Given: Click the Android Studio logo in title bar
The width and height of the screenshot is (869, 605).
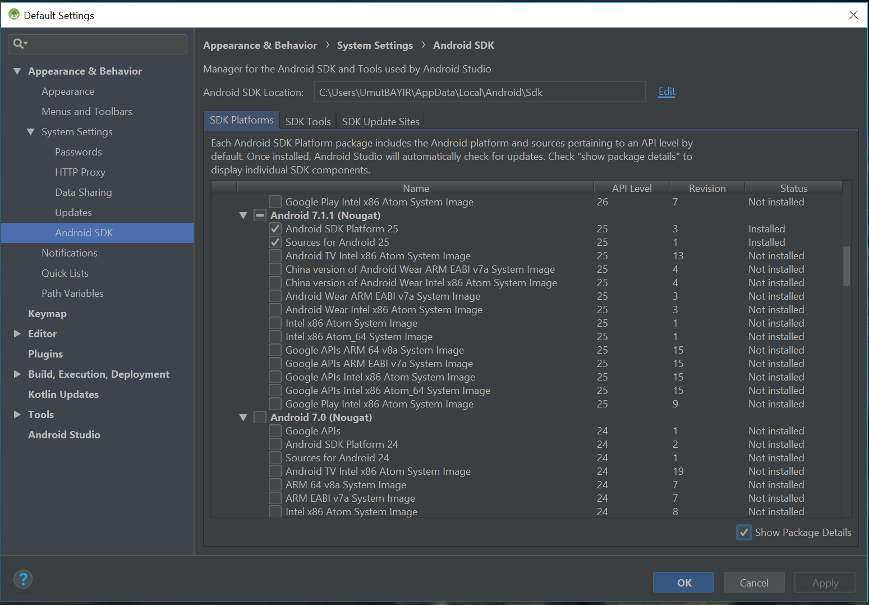Looking at the screenshot, I should tap(14, 15).
